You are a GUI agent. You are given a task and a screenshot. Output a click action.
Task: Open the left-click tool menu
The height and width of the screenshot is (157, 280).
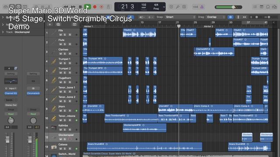pos(142,17)
